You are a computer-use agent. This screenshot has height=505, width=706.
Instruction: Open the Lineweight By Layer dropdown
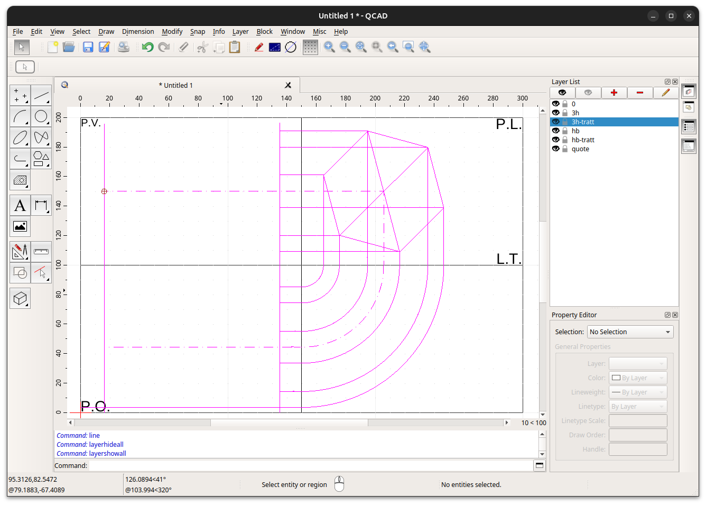[x=638, y=392]
